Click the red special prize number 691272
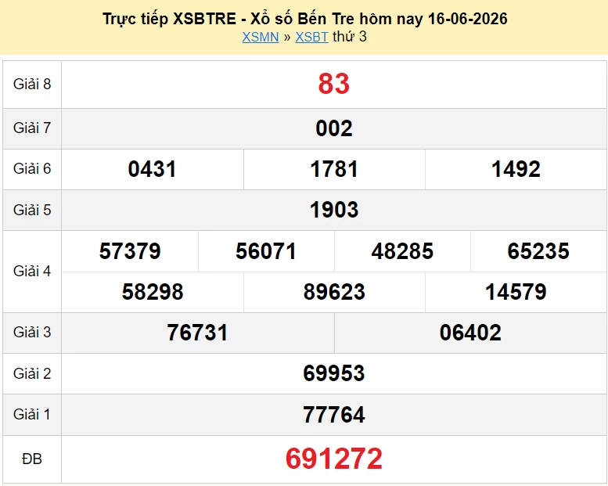The width and height of the screenshot is (608, 486). pos(334,459)
